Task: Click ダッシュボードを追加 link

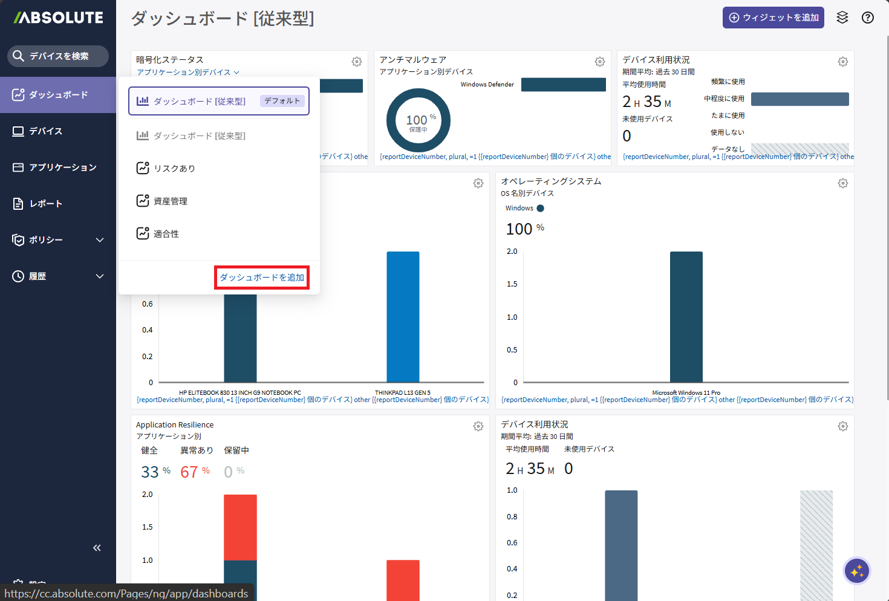Action: (262, 278)
